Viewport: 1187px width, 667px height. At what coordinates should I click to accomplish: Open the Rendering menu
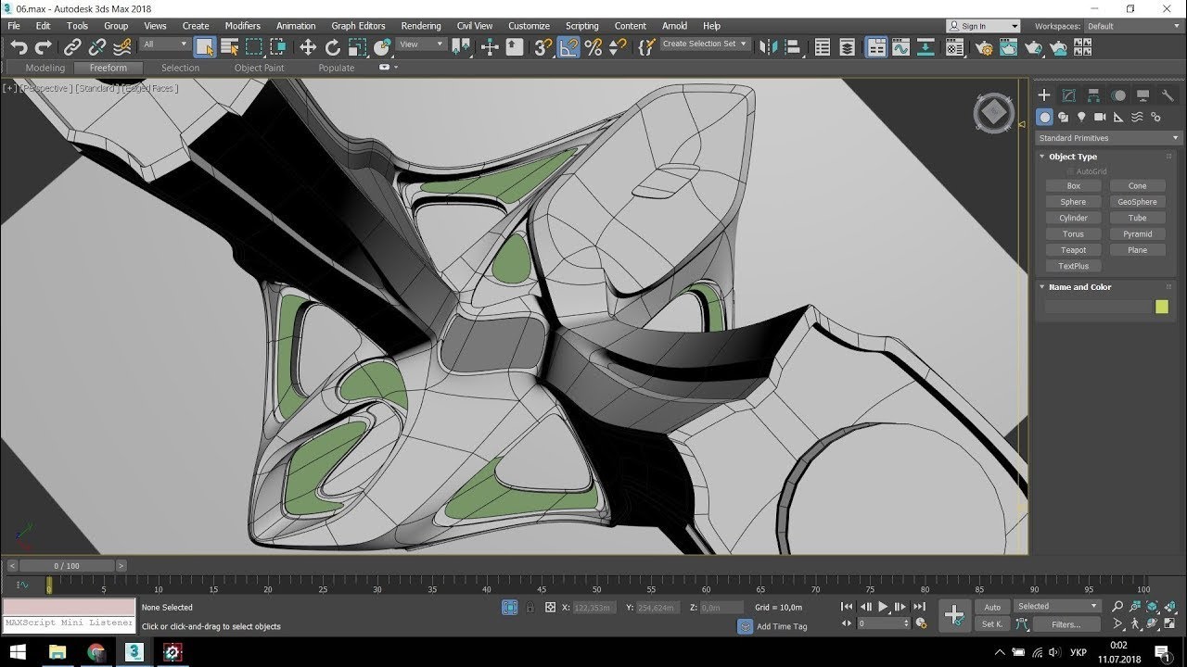[421, 26]
